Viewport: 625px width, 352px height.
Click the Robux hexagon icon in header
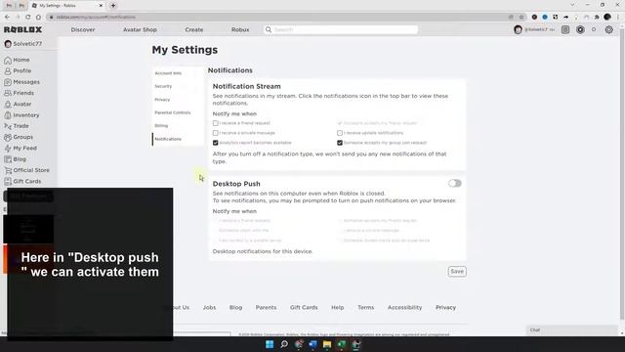coord(580,29)
